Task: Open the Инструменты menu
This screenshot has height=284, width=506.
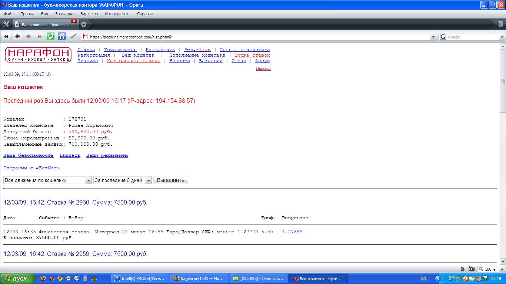Action: [x=117, y=14]
